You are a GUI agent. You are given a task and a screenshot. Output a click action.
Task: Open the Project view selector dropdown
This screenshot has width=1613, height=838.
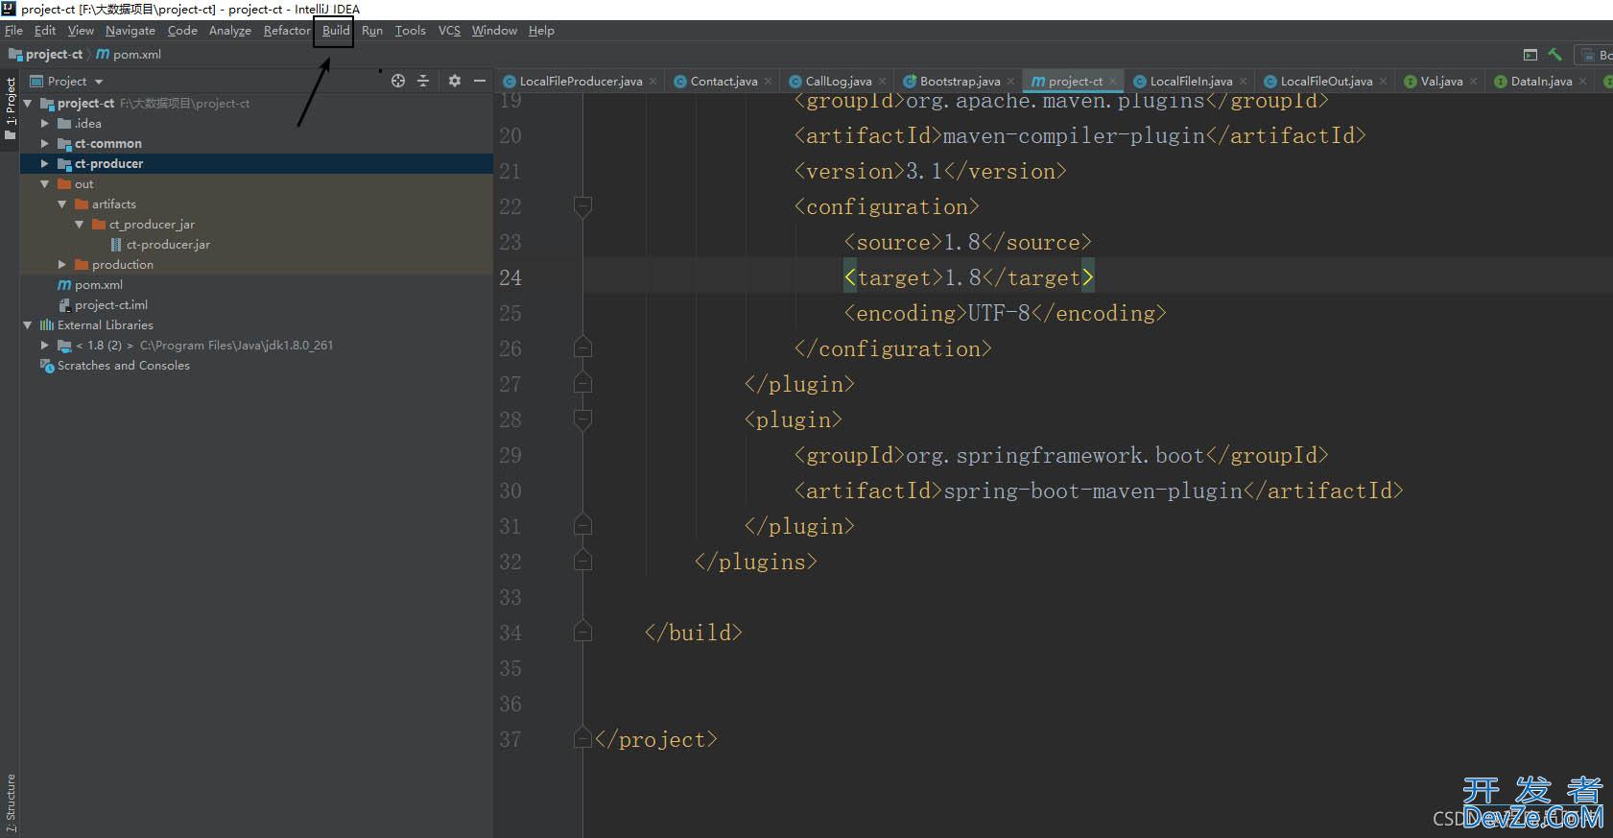click(67, 82)
